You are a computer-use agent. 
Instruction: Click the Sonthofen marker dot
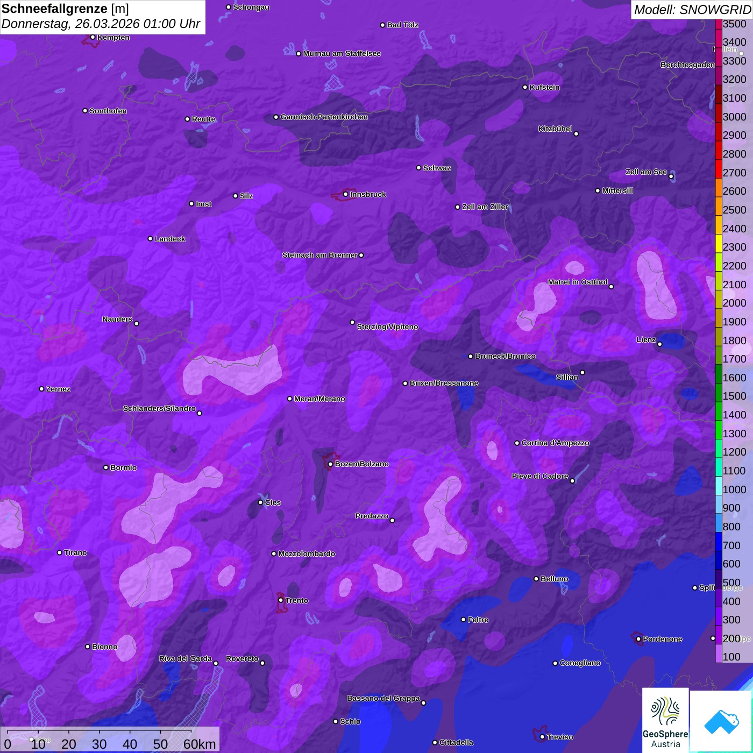click(x=85, y=111)
